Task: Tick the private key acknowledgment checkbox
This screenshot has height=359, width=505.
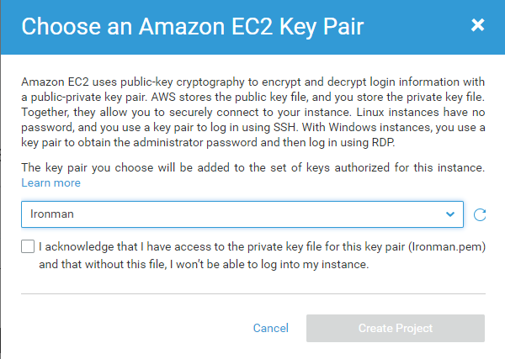Action: [x=29, y=247]
